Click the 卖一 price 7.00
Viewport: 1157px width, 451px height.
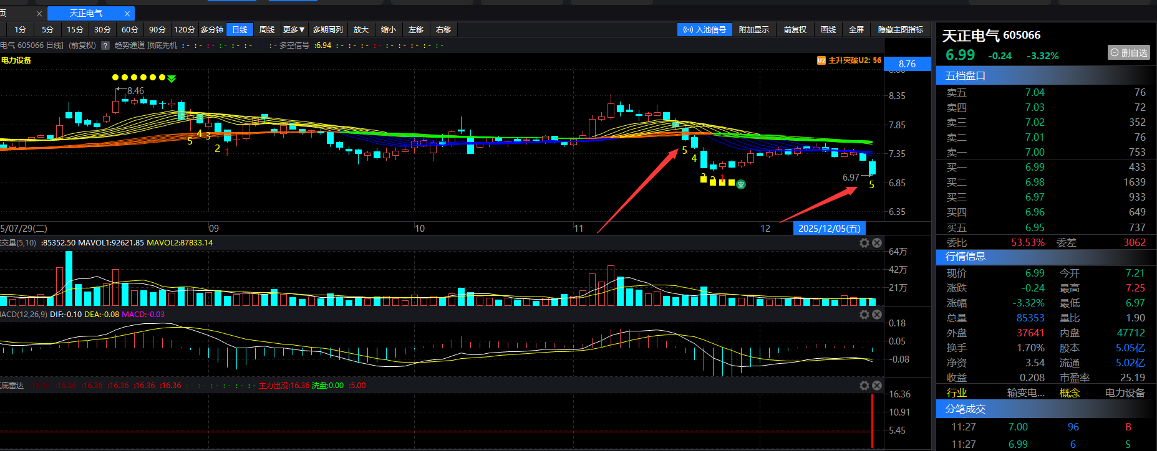tap(1035, 152)
